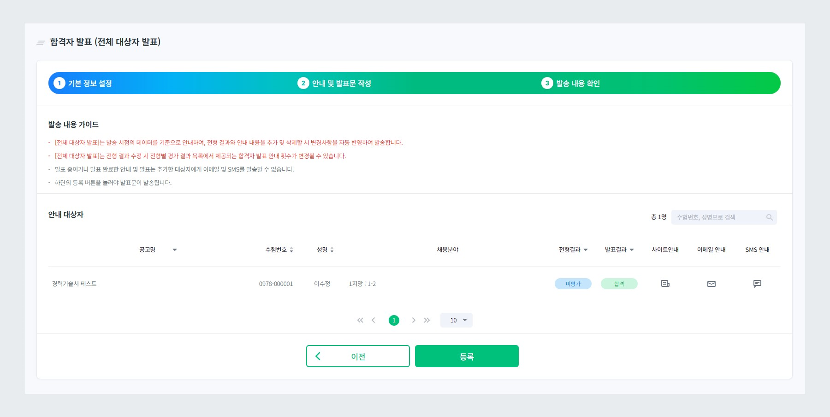Open the site notification icon for 이수정
Screen dimensions: 830x417
pos(664,284)
